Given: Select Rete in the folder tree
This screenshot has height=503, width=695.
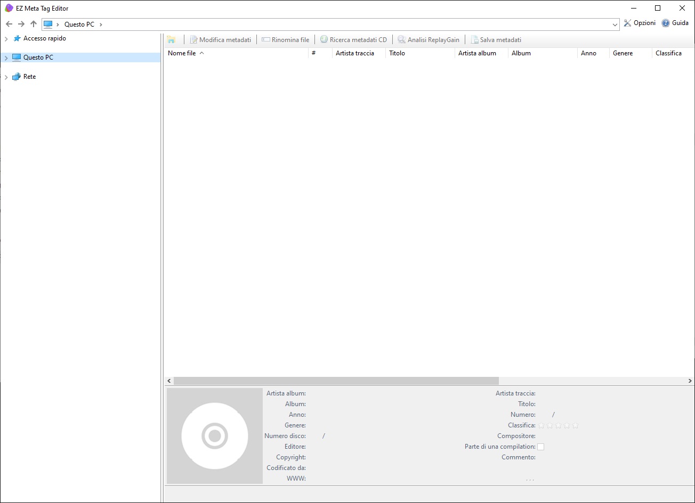Looking at the screenshot, I should 30,77.
